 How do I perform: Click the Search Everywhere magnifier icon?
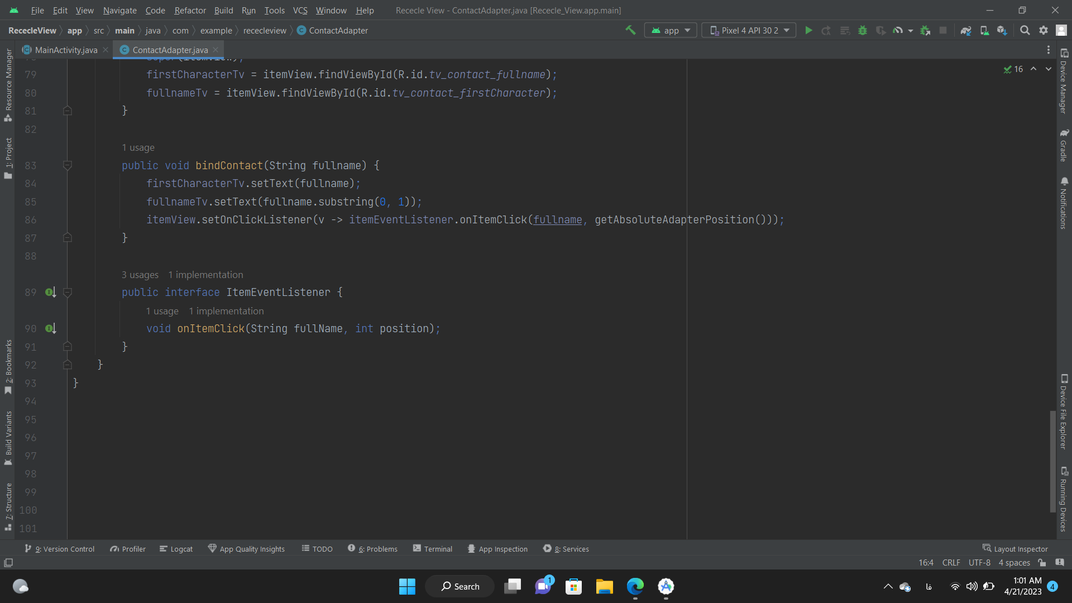(x=1025, y=30)
